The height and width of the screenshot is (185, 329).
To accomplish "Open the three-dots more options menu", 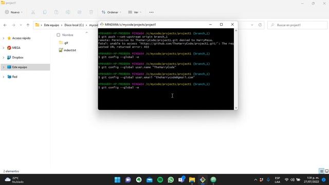I will click(151, 12).
